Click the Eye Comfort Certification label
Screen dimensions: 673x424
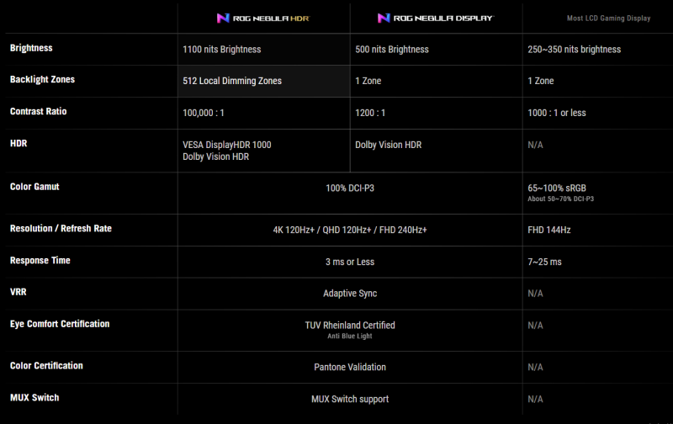(x=60, y=324)
